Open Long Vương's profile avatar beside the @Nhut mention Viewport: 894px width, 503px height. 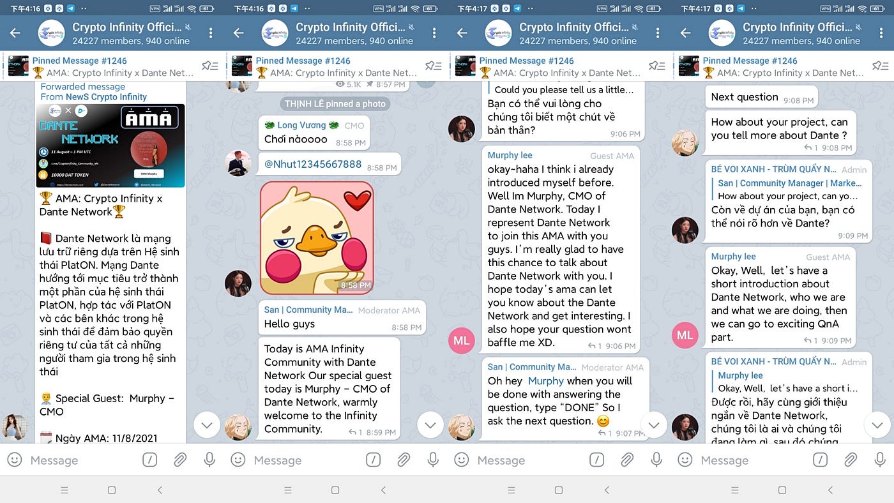[238, 163]
